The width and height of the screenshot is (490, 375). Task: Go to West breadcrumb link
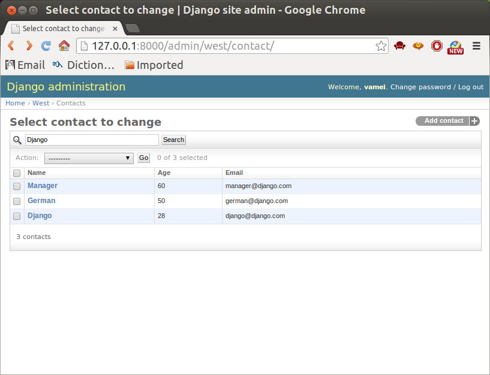tap(41, 103)
